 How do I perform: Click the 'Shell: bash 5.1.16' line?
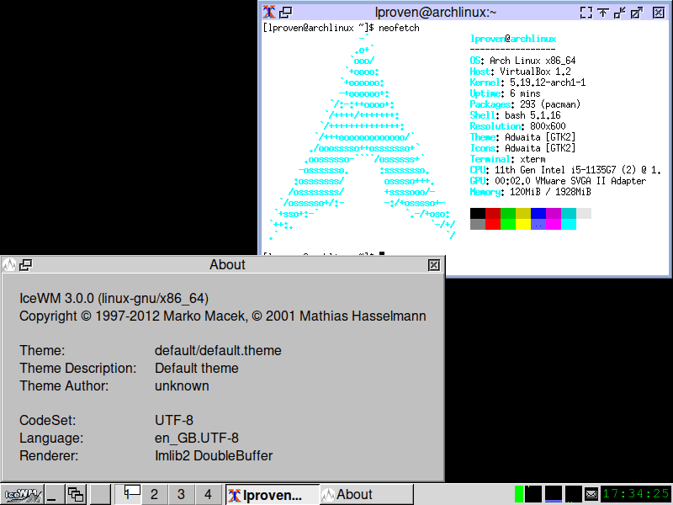tap(516, 115)
